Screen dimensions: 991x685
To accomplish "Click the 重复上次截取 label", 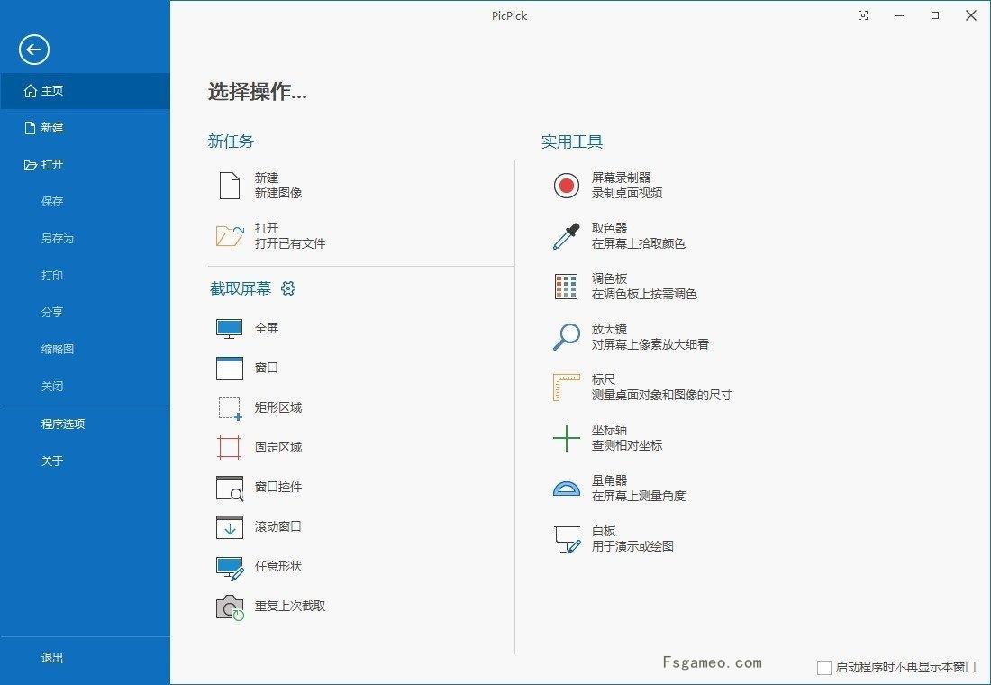I will [x=290, y=606].
